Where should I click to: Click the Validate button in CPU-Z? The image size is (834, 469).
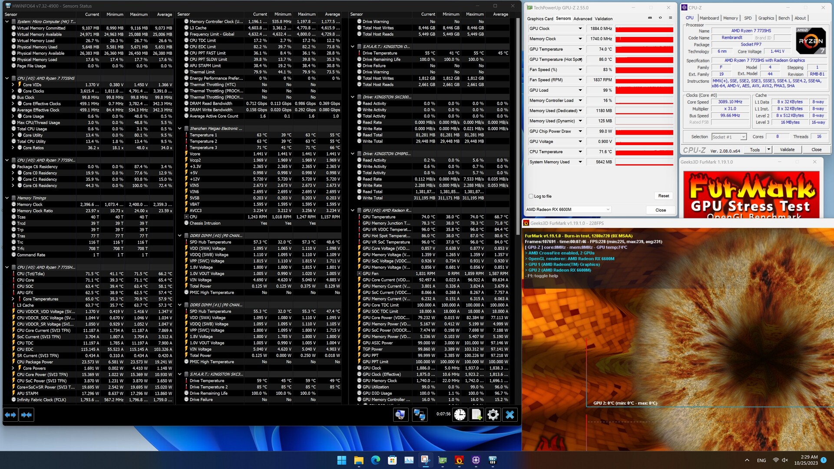point(787,150)
